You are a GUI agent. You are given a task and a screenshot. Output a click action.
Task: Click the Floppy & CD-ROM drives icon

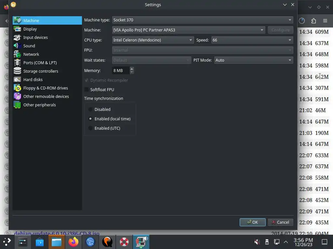pyautogui.click(x=18, y=88)
